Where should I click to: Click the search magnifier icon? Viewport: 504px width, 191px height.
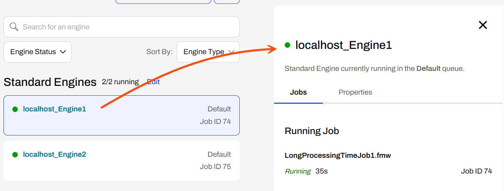14,27
